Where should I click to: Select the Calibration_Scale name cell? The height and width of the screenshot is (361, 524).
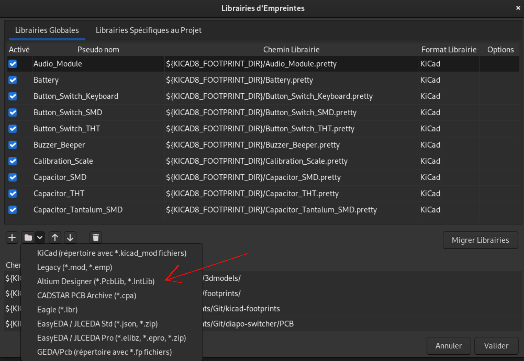[98, 161]
